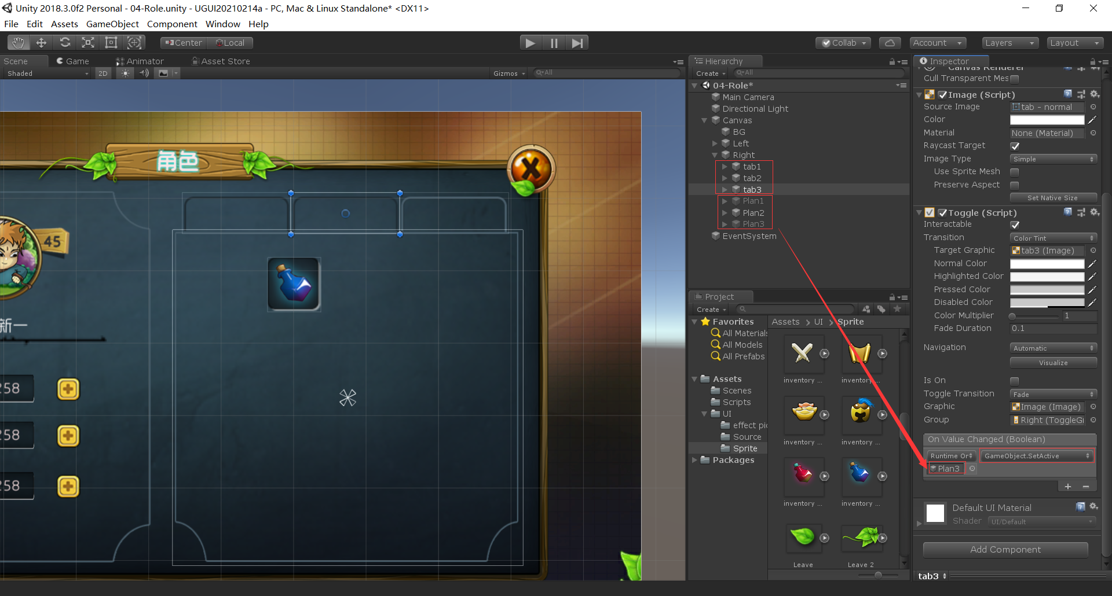Disable the Image script component checkbox
1112x596 pixels.
coord(943,95)
